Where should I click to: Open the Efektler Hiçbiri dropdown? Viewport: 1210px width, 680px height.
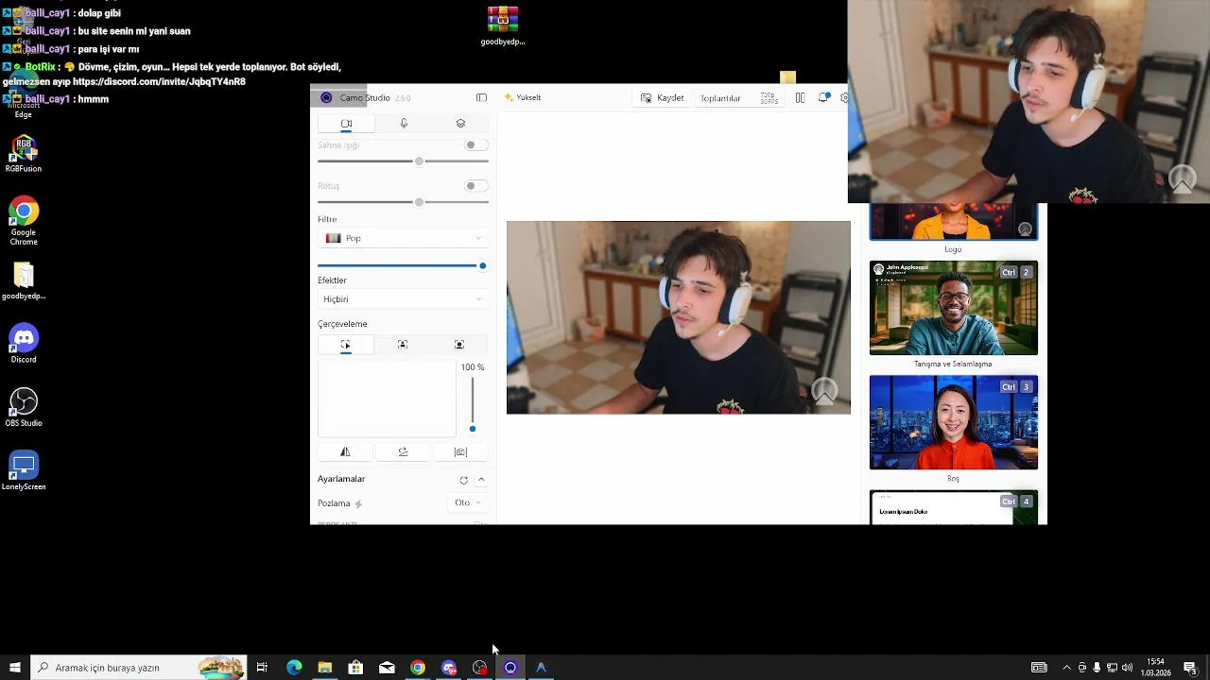coord(403,299)
